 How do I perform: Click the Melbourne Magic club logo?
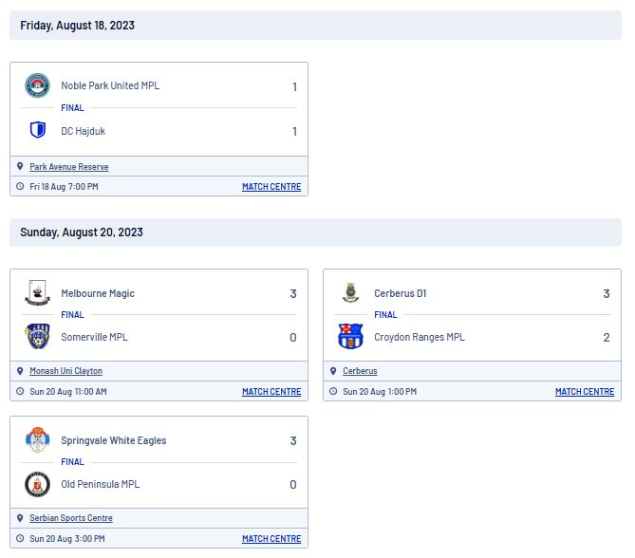click(37, 292)
